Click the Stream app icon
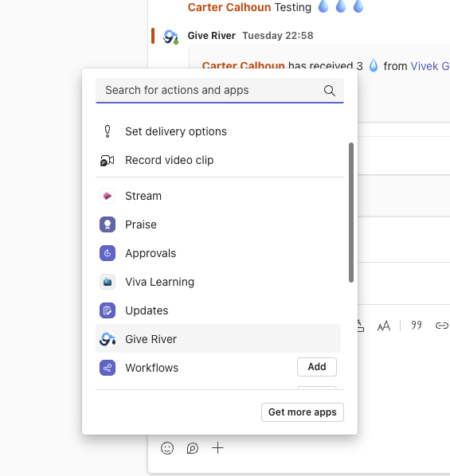 tap(108, 196)
